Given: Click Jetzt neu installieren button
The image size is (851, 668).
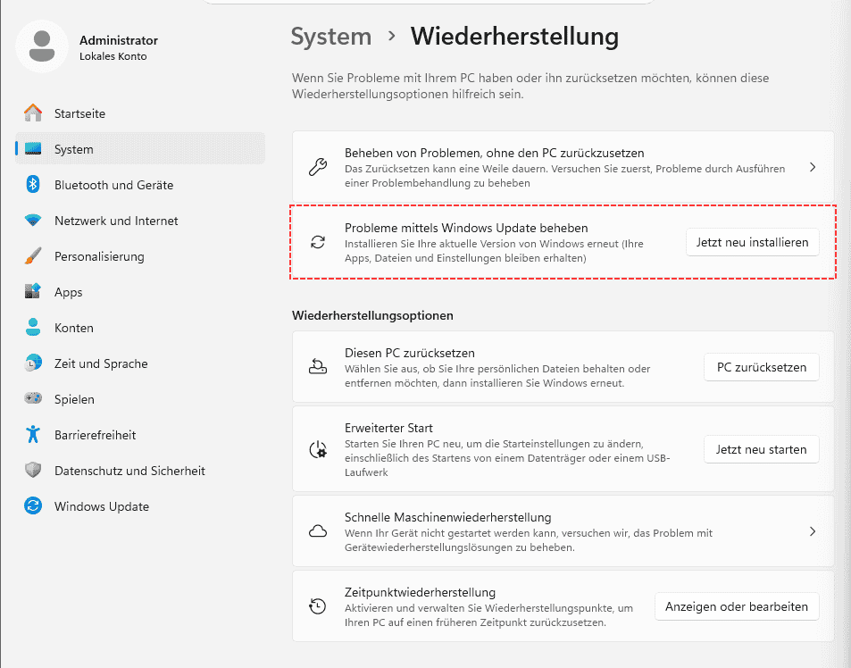Looking at the screenshot, I should coord(752,242).
